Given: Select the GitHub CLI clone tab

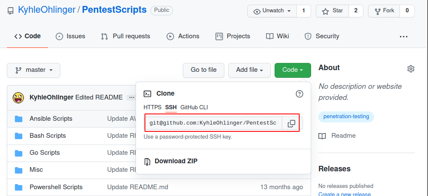Looking at the screenshot, I should tap(194, 107).
